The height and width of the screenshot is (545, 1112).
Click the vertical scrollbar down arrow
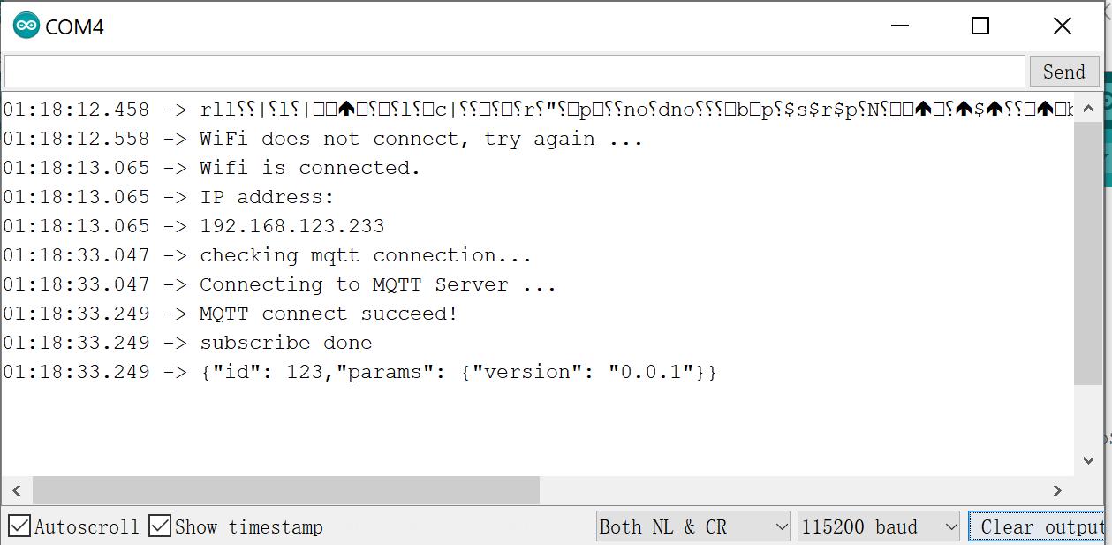point(1089,459)
